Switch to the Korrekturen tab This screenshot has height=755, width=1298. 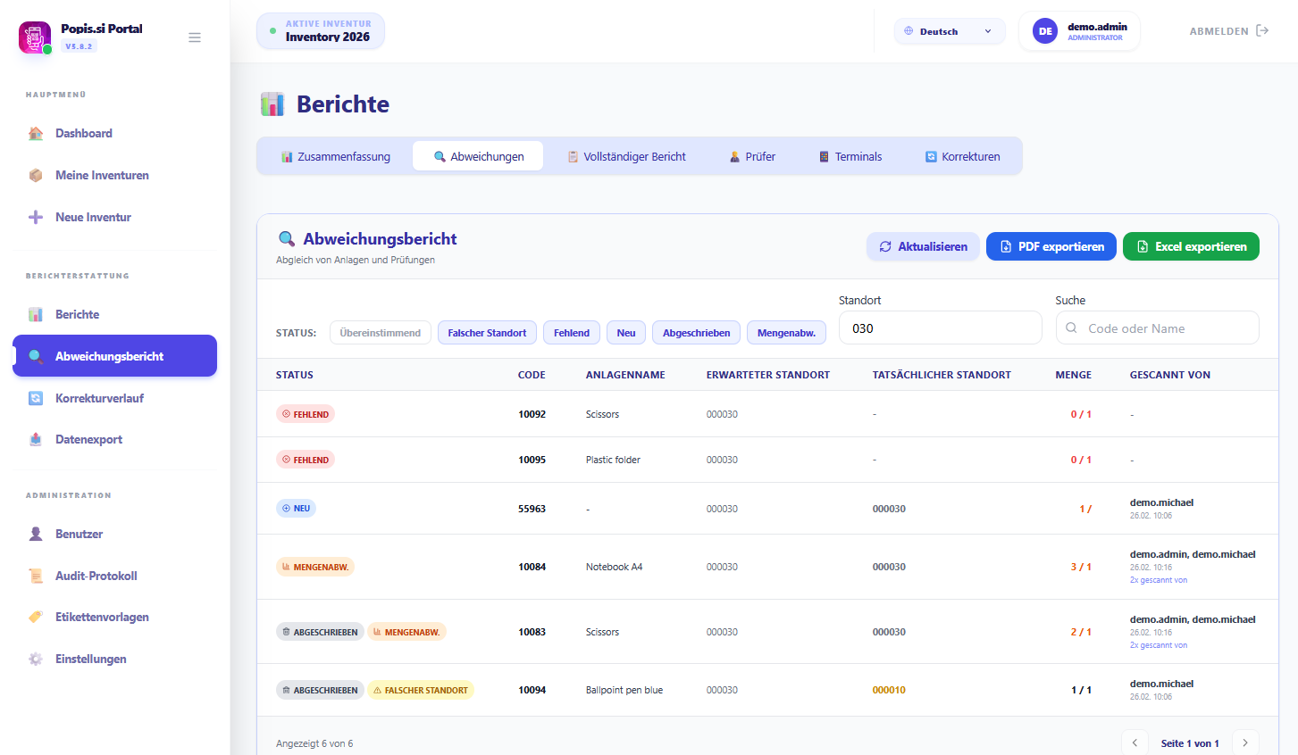click(962, 156)
